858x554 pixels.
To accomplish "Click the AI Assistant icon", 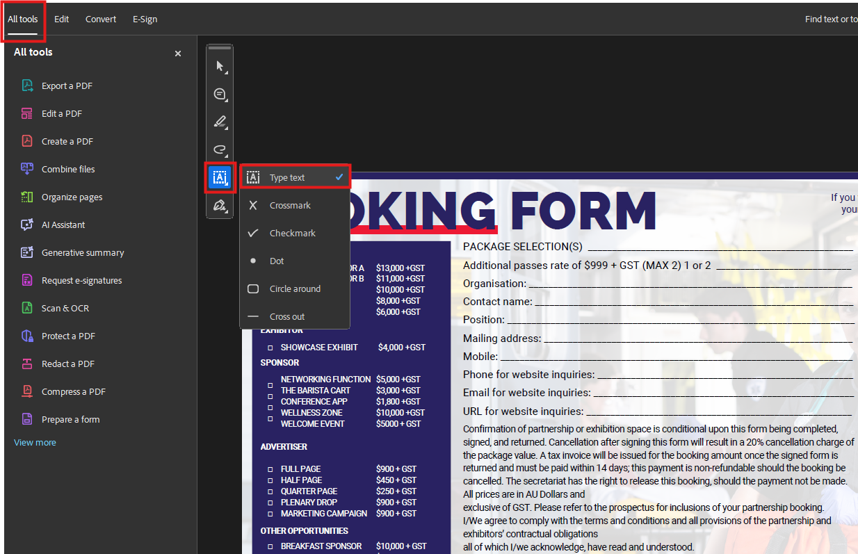I will [x=27, y=225].
